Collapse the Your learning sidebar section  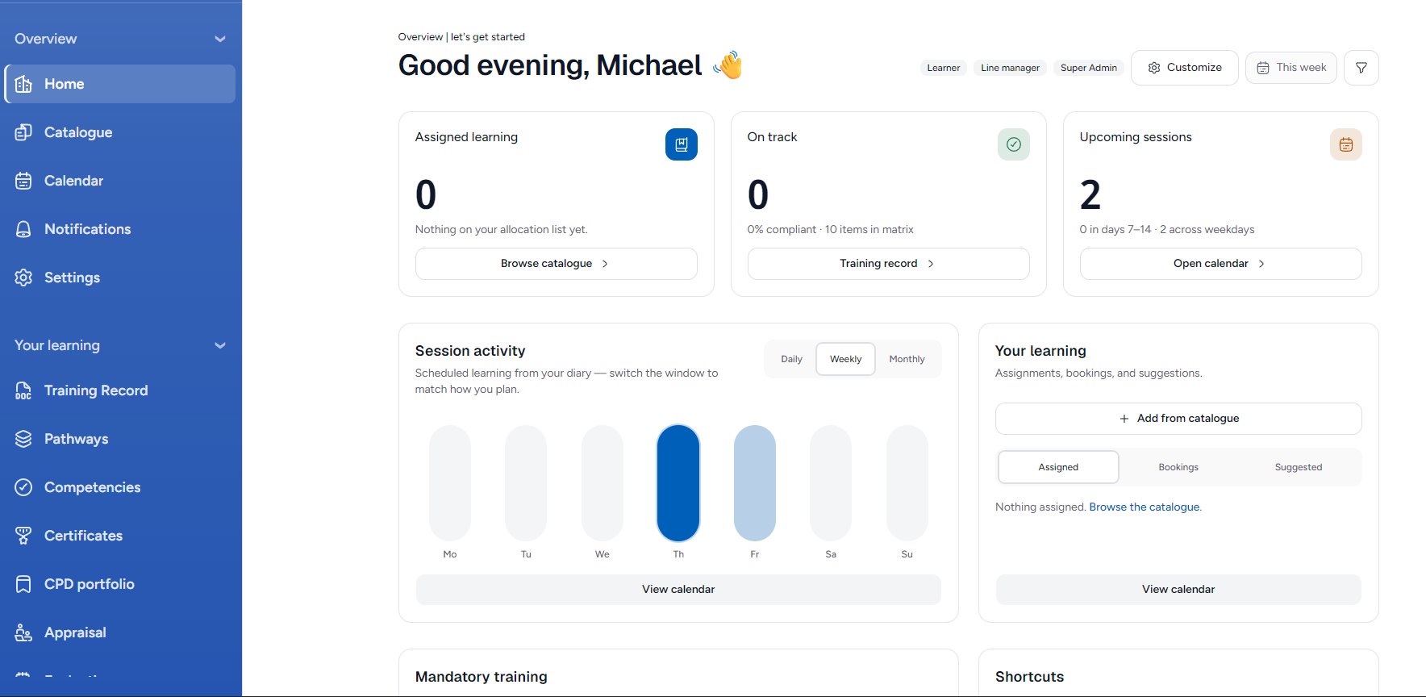pyautogui.click(x=220, y=345)
